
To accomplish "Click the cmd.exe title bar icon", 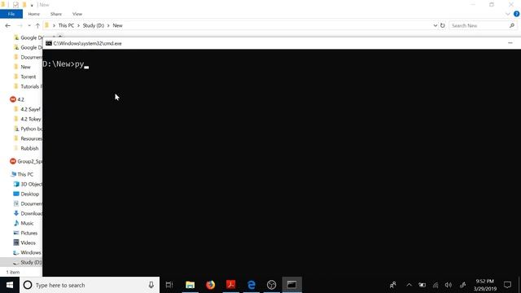I will click(49, 43).
